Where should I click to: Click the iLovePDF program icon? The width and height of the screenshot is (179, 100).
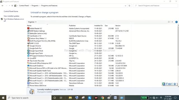tap(28, 58)
